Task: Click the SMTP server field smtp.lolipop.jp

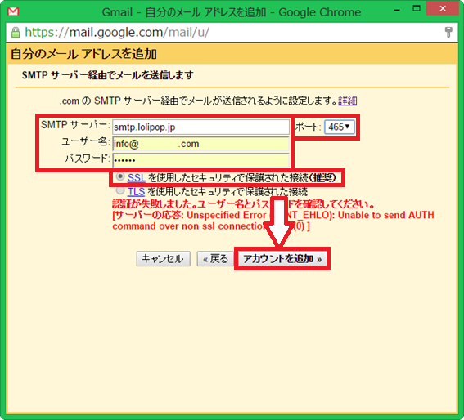Action: [x=200, y=127]
